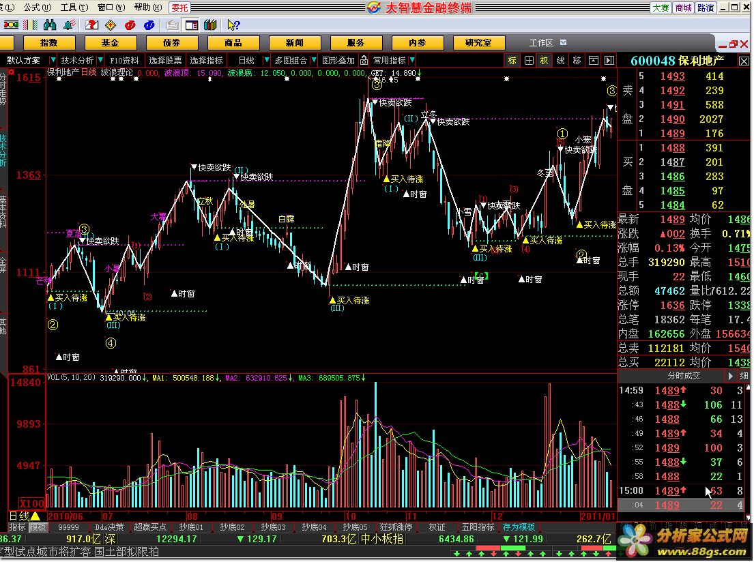Click the 日线 period label with the yellow triangle at the bottom left
The height and width of the screenshot is (562, 754).
coord(25,516)
